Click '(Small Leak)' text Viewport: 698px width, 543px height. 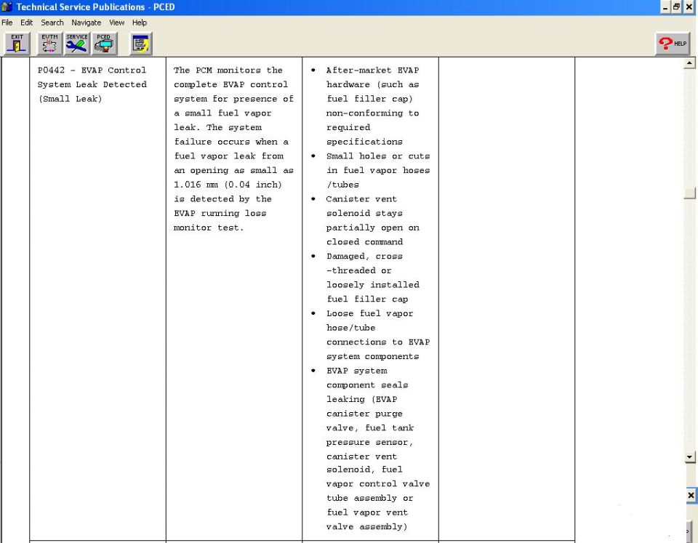point(71,99)
